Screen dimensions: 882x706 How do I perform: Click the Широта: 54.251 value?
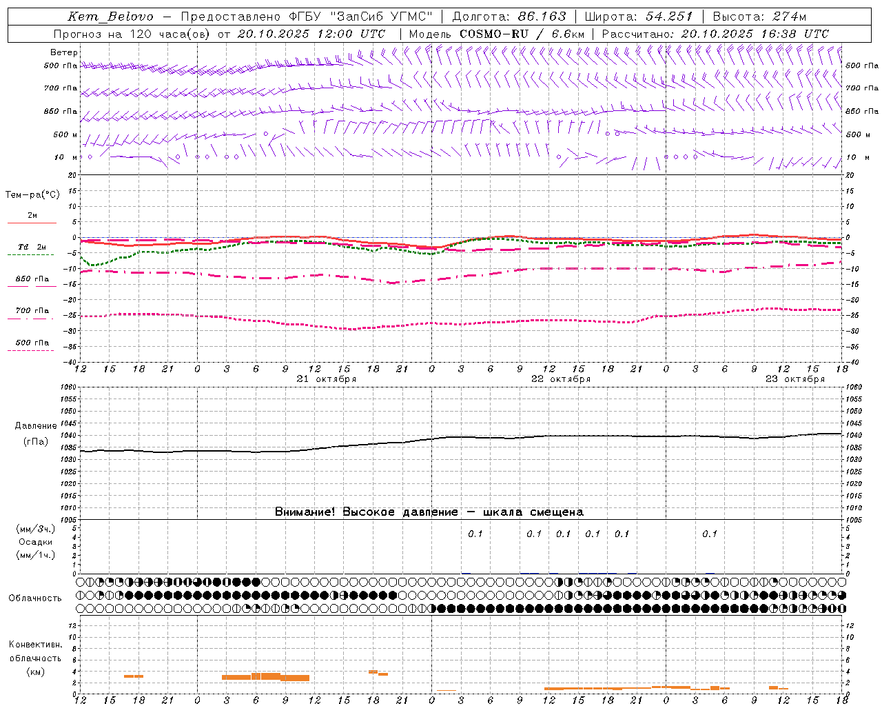(639, 17)
